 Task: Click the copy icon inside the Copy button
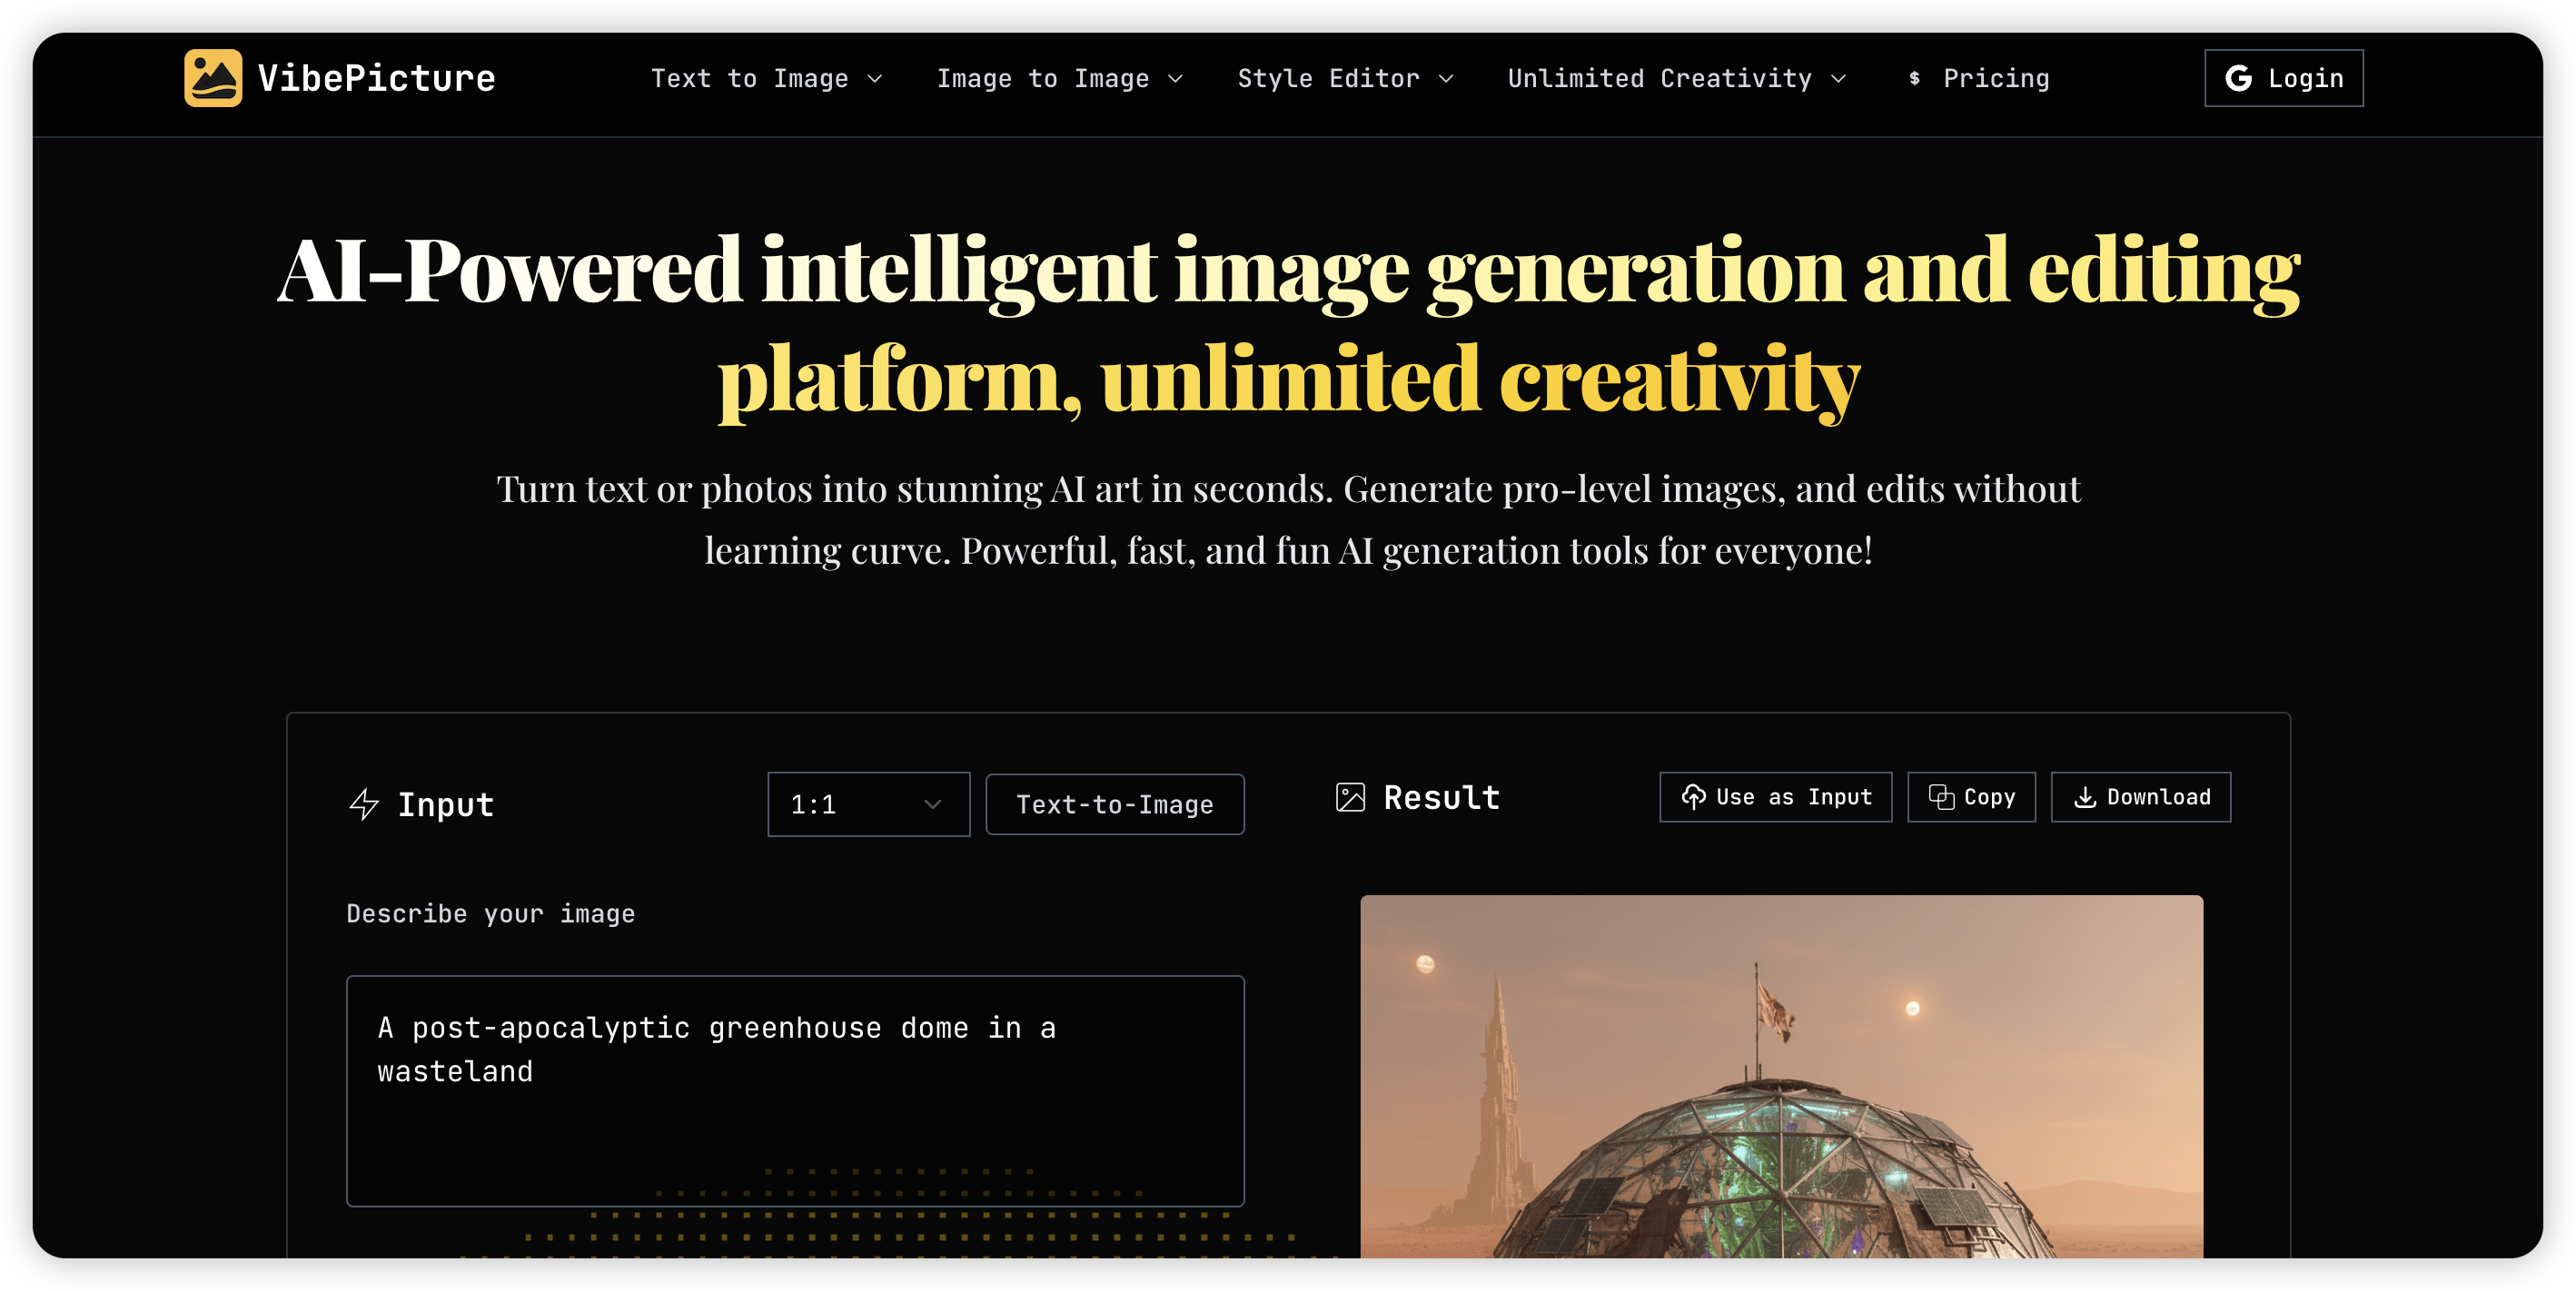(x=1941, y=797)
